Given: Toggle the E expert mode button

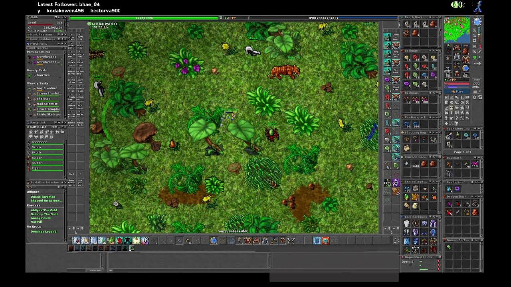Looking at the screenshot, I should tap(480, 57).
